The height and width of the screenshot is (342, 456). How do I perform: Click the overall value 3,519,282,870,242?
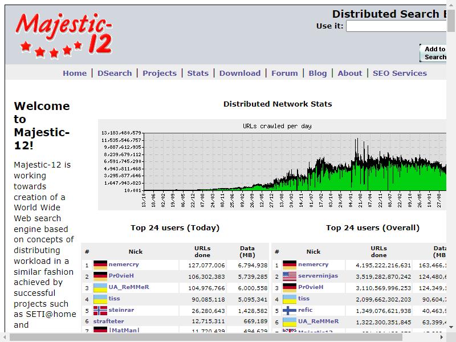pyautogui.click(x=383, y=277)
